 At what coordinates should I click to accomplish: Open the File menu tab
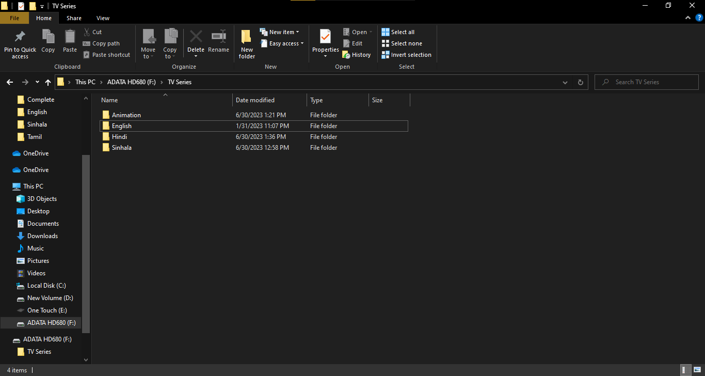(14, 18)
